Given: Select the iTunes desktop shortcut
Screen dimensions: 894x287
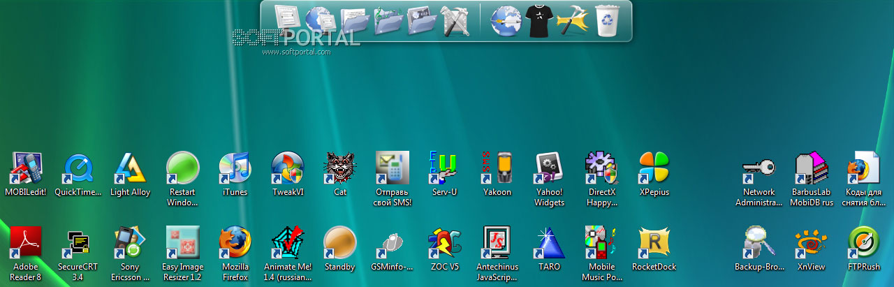Looking at the screenshot, I should [235, 175].
